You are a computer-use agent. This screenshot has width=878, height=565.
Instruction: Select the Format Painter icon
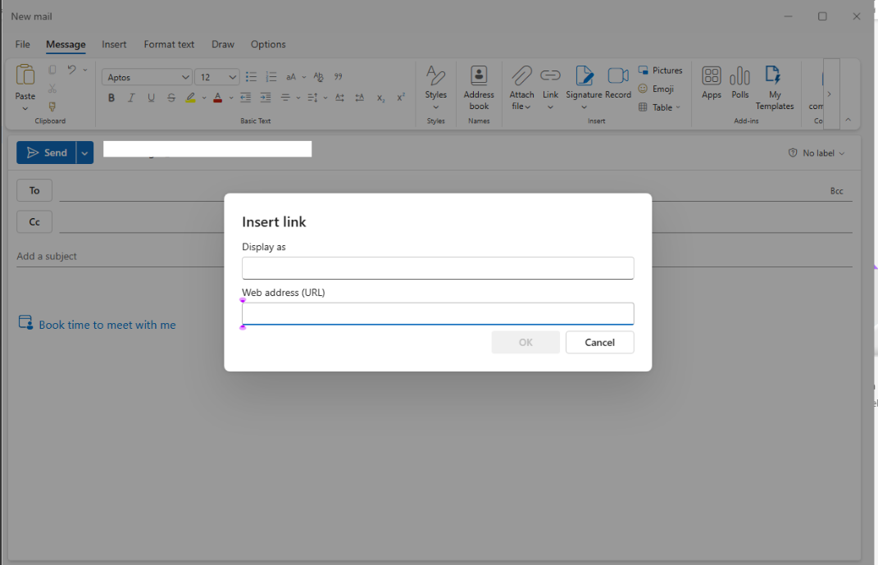(x=52, y=107)
